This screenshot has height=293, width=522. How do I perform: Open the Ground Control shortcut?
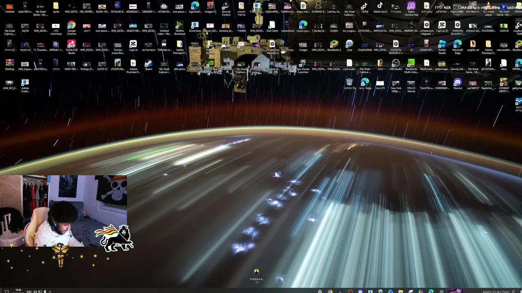coord(226,9)
